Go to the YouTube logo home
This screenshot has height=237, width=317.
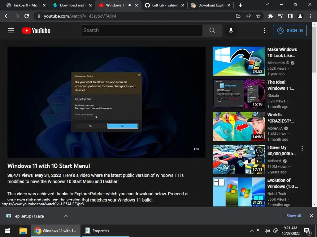(x=36, y=31)
